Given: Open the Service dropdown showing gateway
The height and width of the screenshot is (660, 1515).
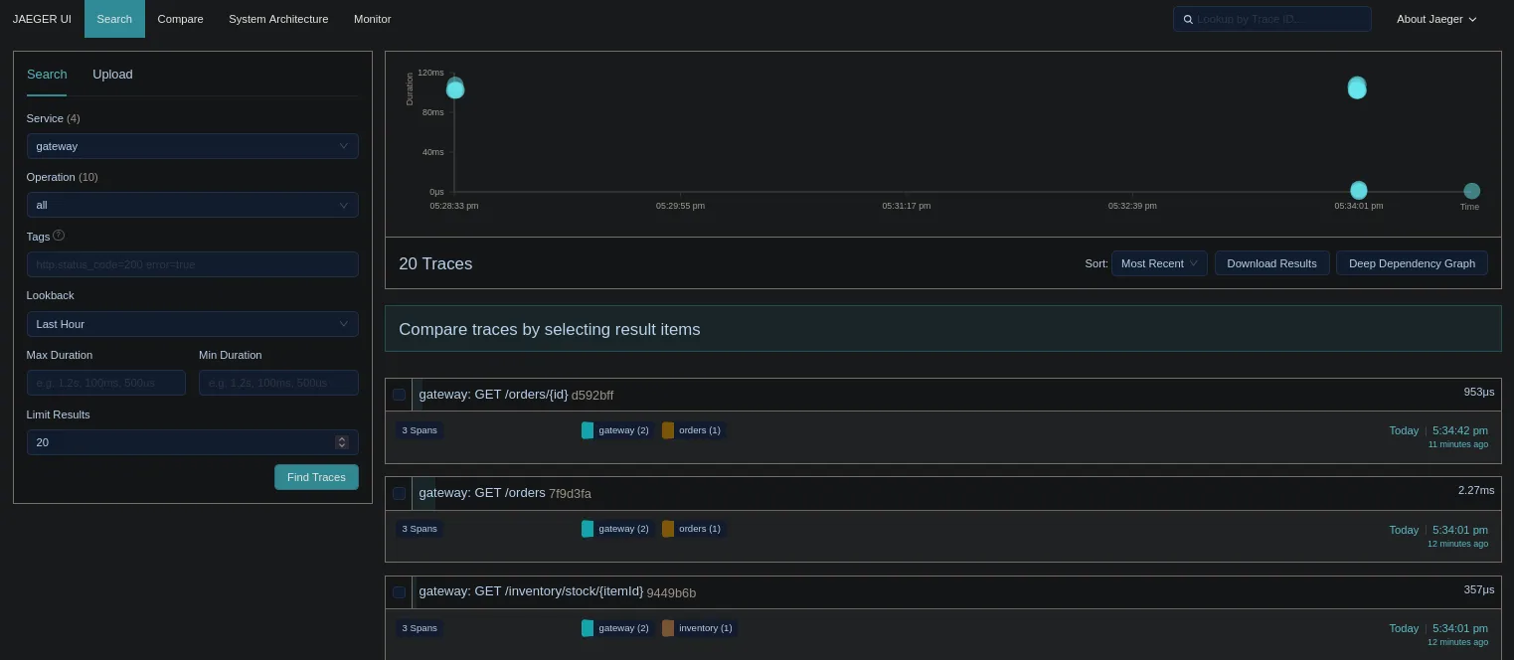Looking at the screenshot, I should tap(192, 146).
